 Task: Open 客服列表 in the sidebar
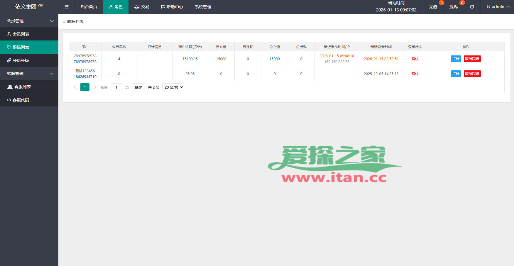pyautogui.click(x=22, y=87)
